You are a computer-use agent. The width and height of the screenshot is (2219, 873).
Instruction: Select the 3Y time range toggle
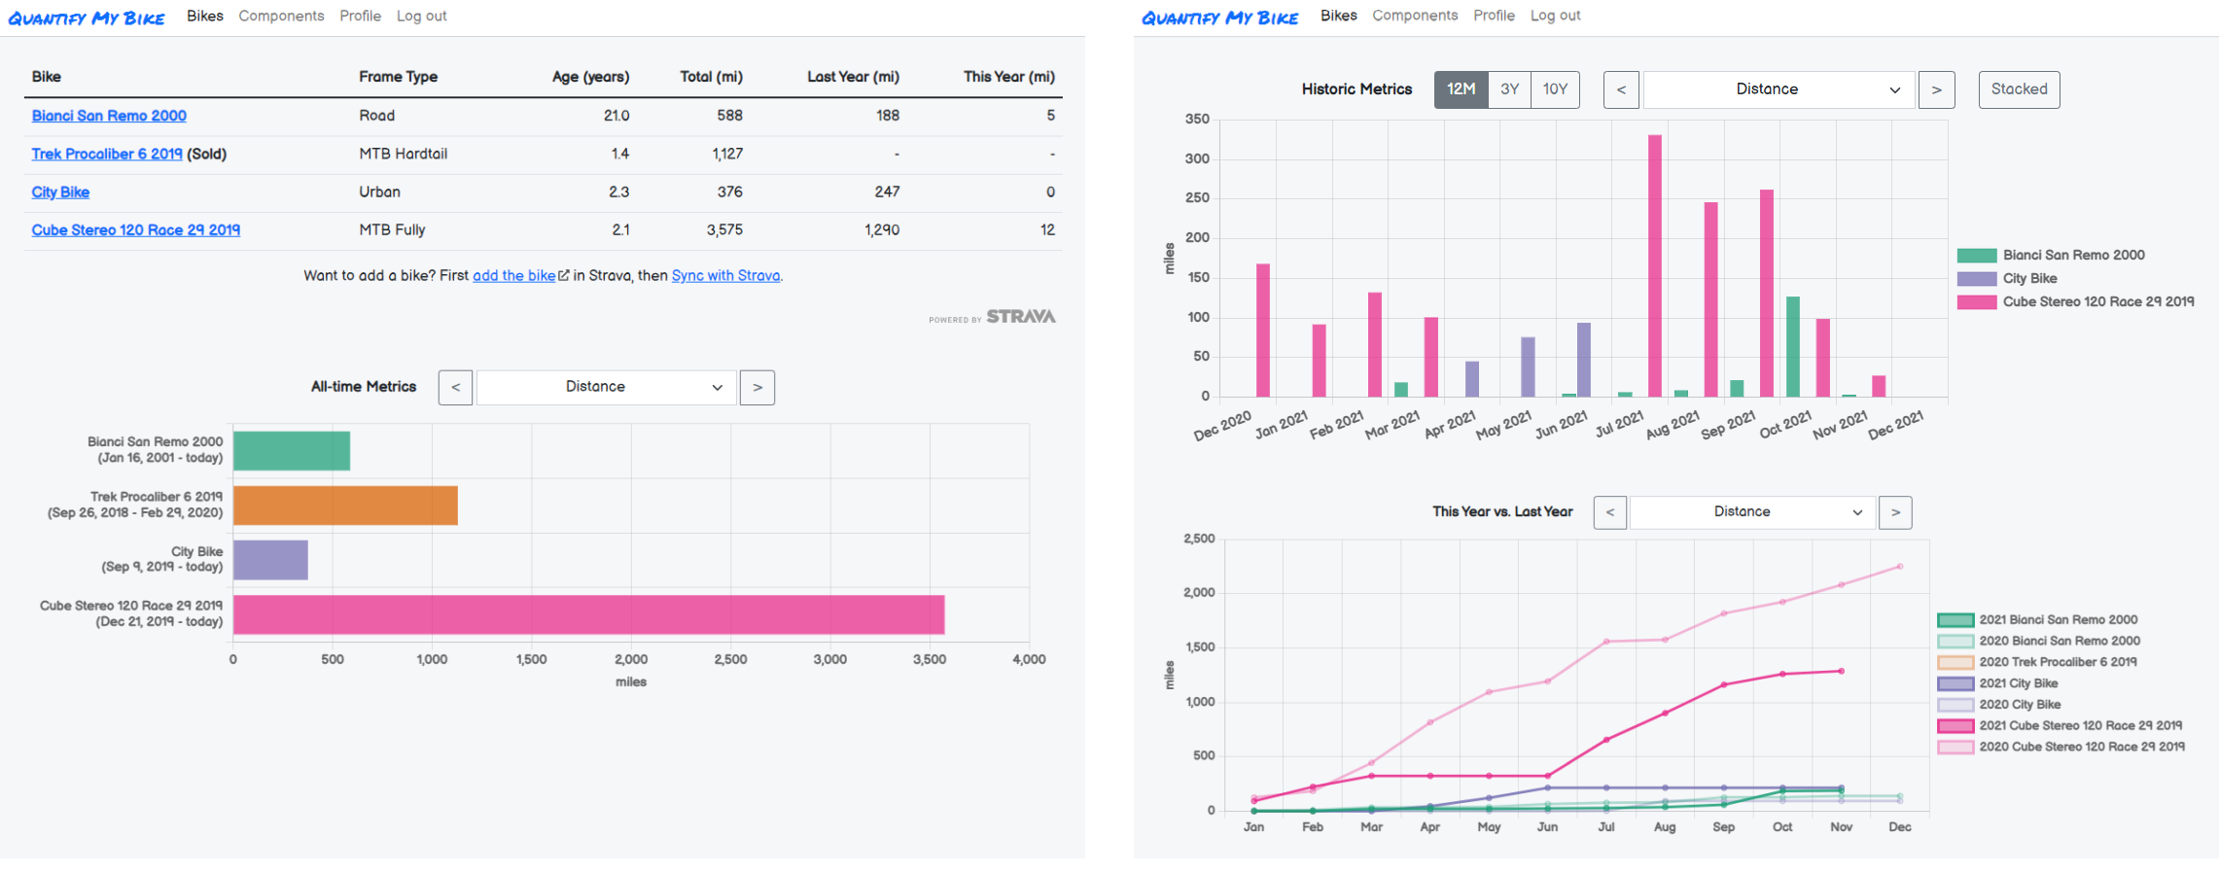pos(1509,89)
